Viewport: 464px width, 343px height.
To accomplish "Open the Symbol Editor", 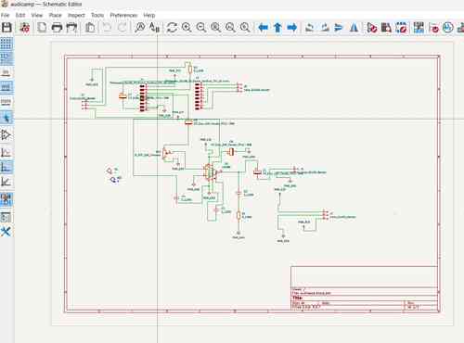I will [x=372, y=28].
